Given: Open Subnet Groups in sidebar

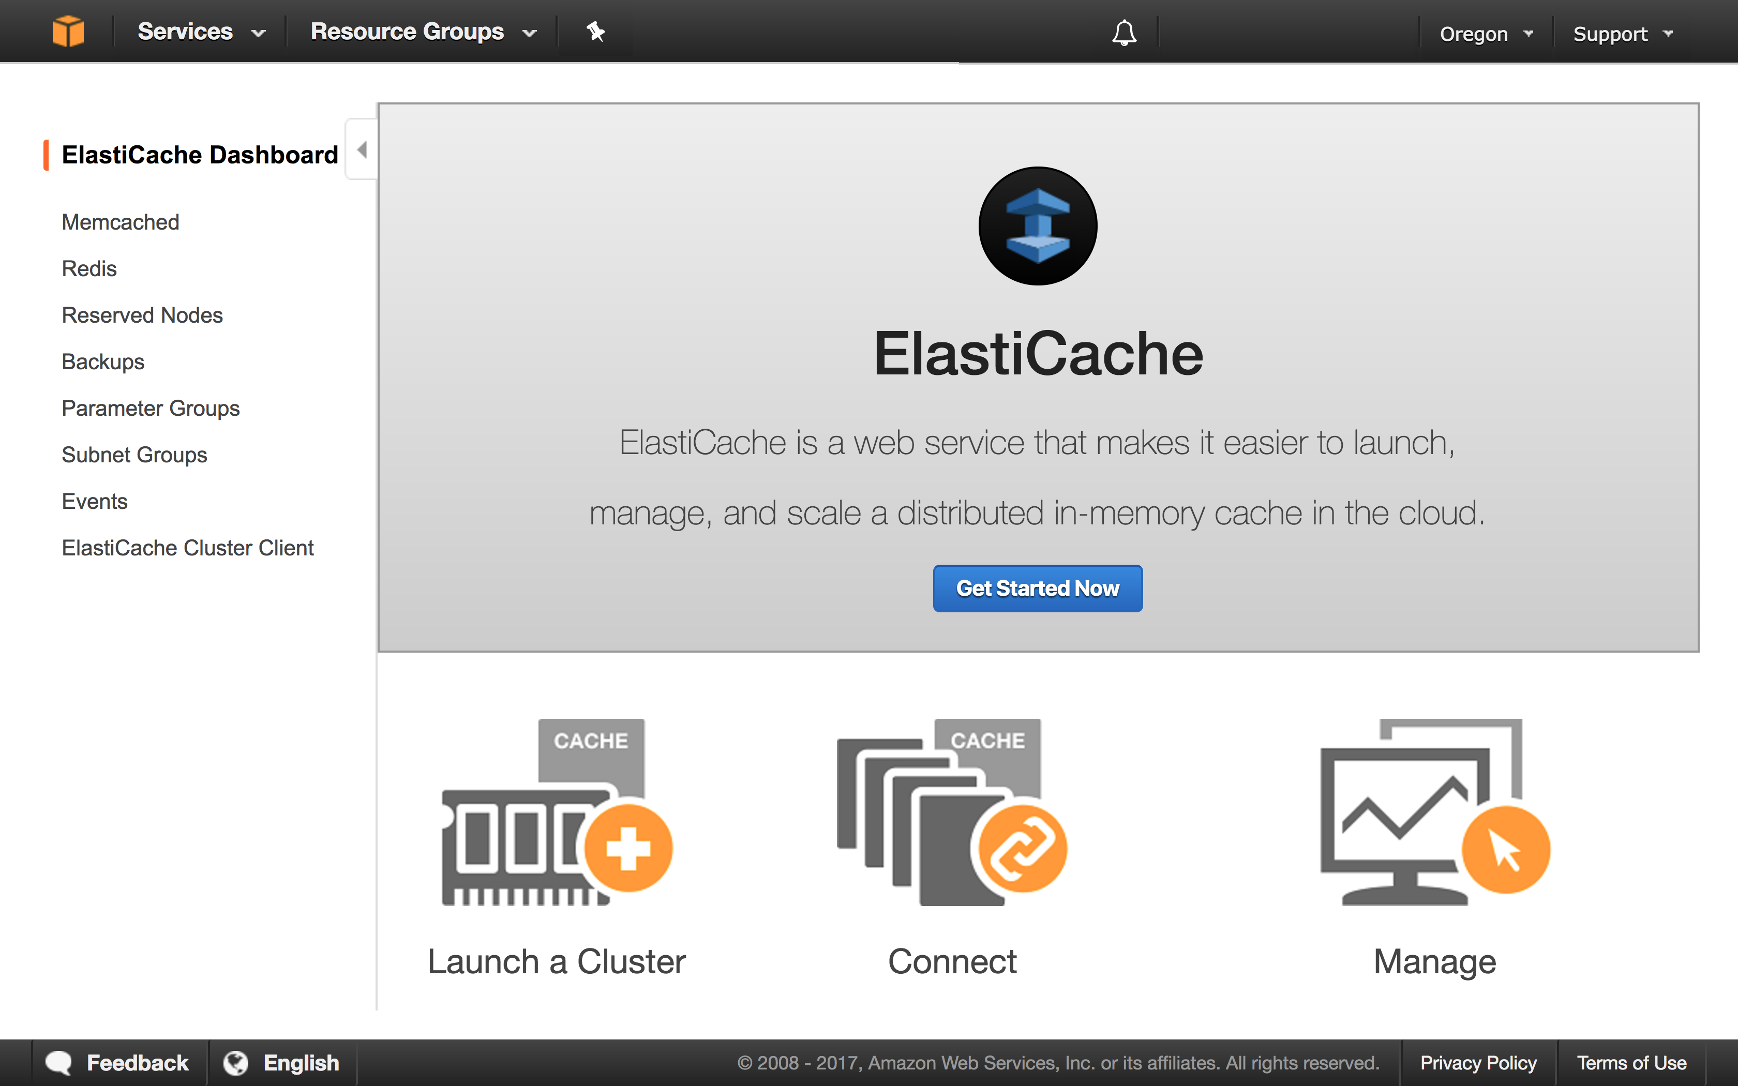Looking at the screenshot, I should click(134, 456).
